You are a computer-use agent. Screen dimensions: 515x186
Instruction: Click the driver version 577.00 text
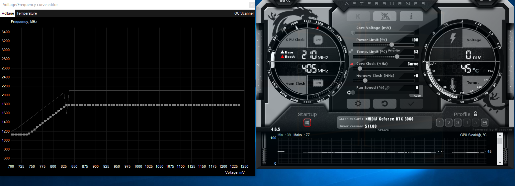pyautogui.click(x=371, y=126)
